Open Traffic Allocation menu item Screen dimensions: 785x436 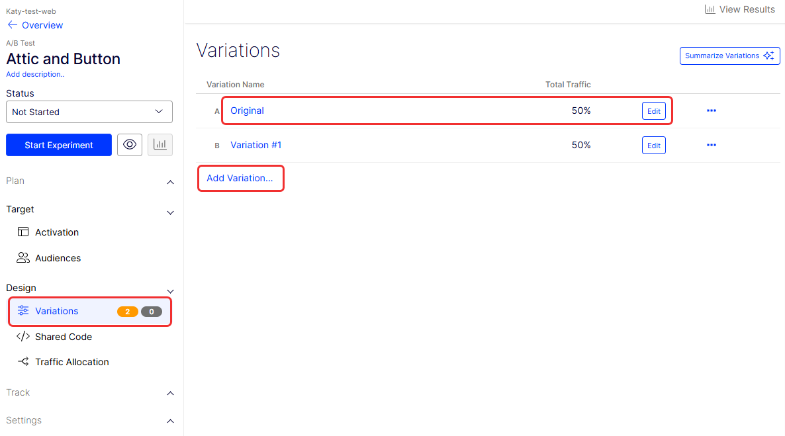coord(72,362)
